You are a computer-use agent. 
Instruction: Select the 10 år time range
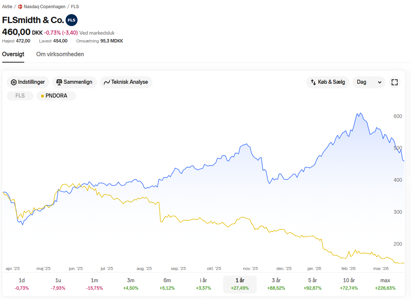pos(349,284)
